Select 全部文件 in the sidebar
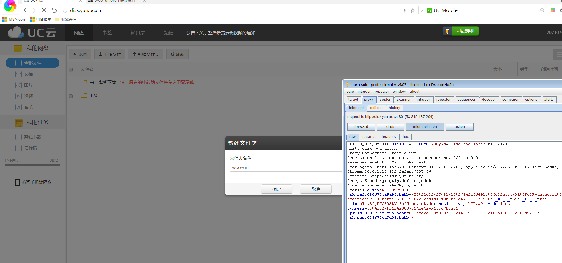Image resolution: width=562 pixels, height=263 pixels. pyautogui.click(x=32, y=63)
